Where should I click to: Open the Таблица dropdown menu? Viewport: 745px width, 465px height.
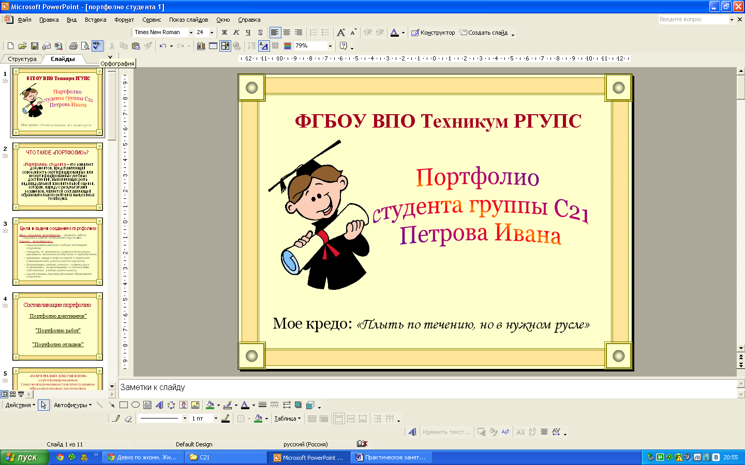click(x=287, y=419)
